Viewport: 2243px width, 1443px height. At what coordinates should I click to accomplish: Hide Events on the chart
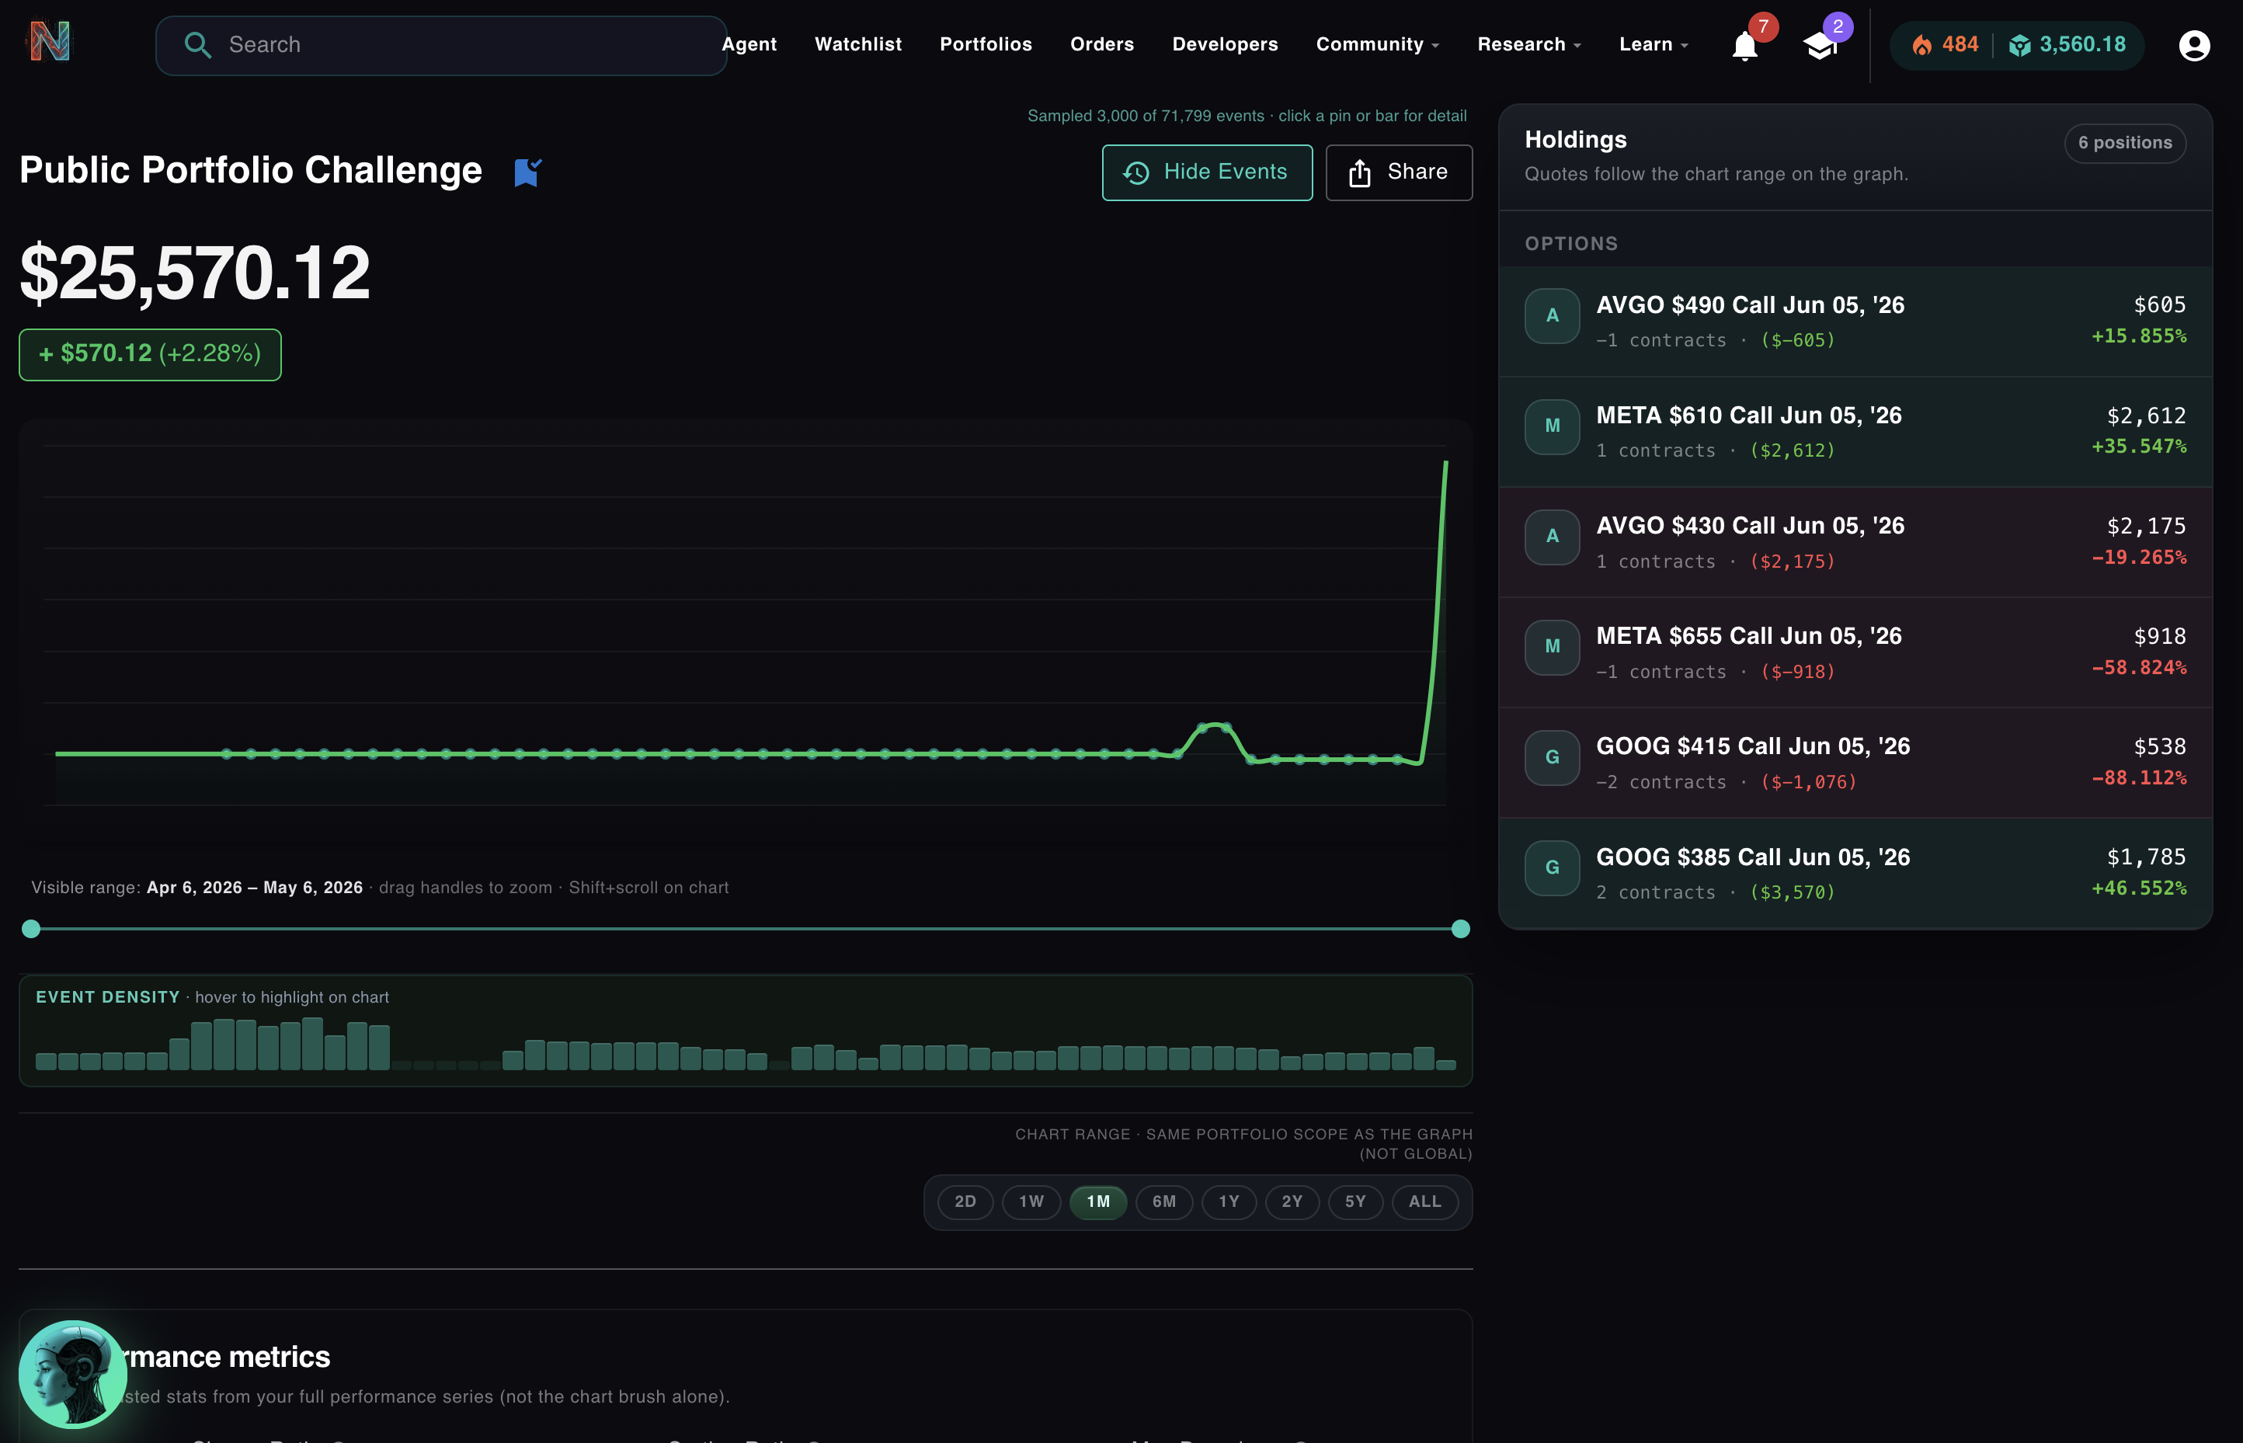pyautogui.click(x=1207, y=172)
